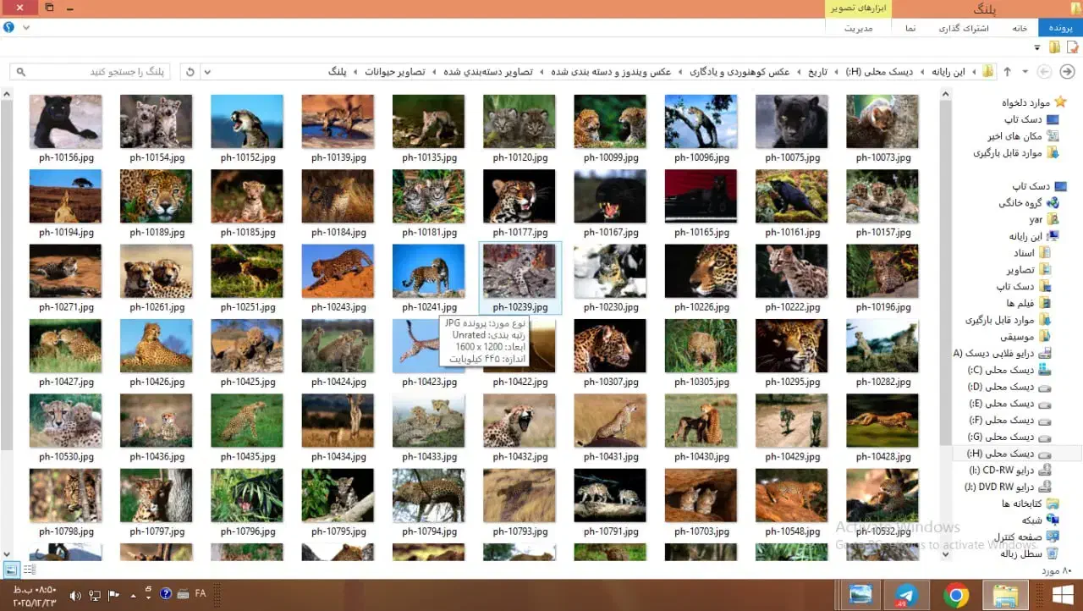This screenshot has width=1083, height=611.
Task: Open the اشتراک گذاری ribbon tab
Action: click(x=963, y=28)
